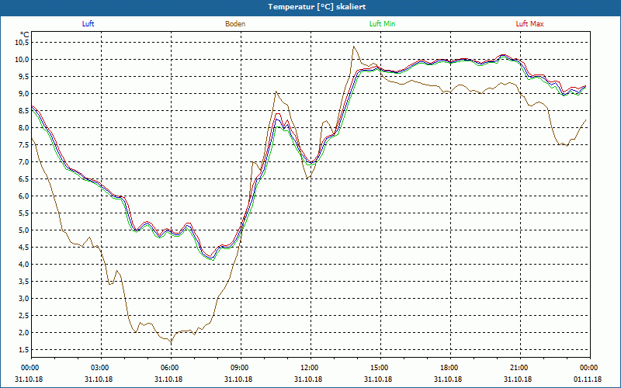Click the y-axis value 3,0
The image size is (621, 388).
coord(23,298)
